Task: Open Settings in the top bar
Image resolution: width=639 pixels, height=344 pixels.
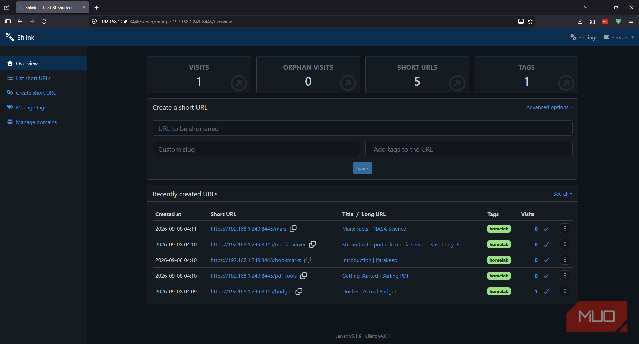Action: pyautogui.click(x=584, y=37)
